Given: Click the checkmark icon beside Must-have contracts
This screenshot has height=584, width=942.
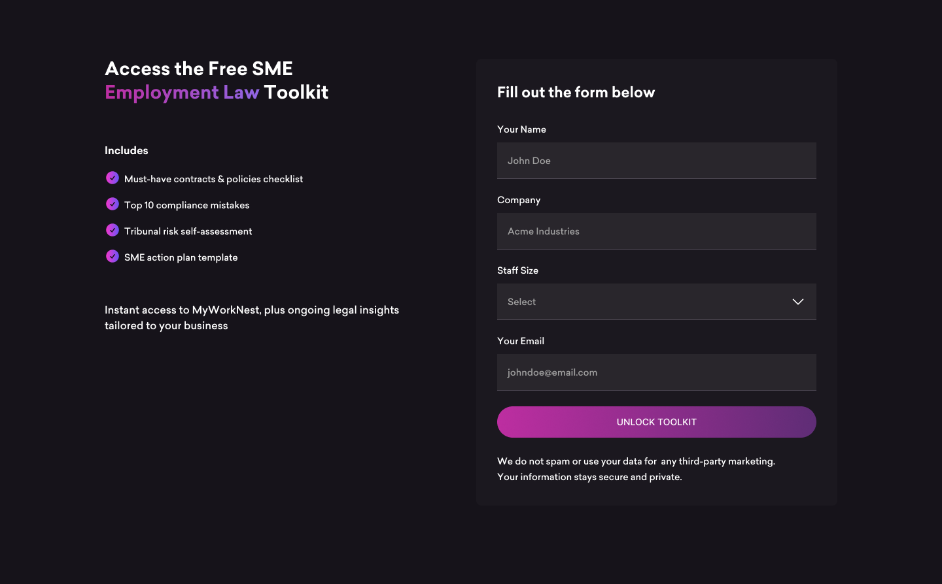Looking at the screenshot, I should tap(113, 178).
